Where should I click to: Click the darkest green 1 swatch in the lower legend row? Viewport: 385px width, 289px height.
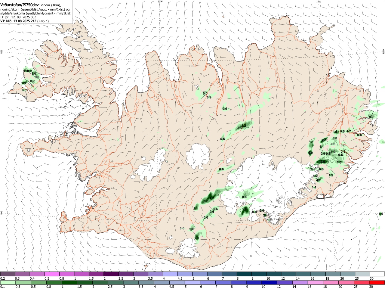pyautogui.click(x=69, y=282)
